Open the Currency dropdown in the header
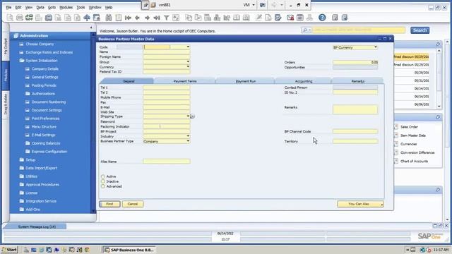452x254 pixels. pyautogui.click(x=188, y=66)
